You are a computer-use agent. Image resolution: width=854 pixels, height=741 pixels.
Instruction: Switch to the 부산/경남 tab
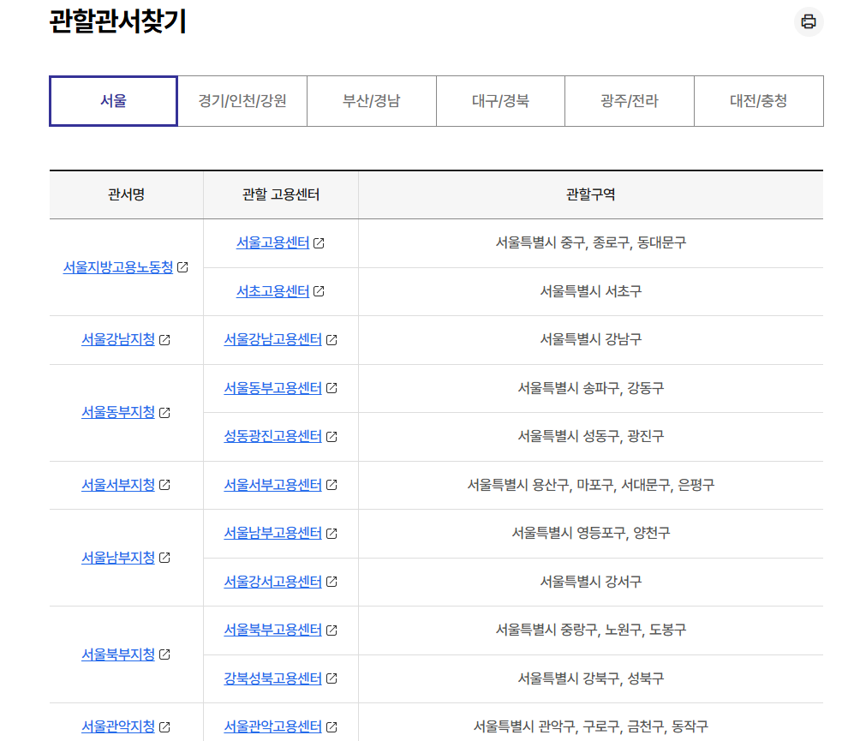pos(371,100)
